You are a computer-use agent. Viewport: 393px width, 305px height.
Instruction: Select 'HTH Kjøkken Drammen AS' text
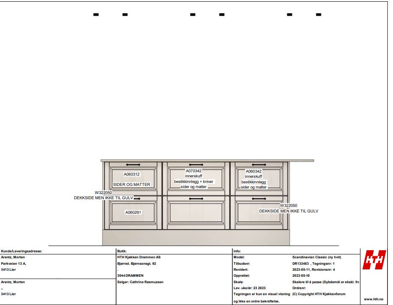click(x=138, y=257)
